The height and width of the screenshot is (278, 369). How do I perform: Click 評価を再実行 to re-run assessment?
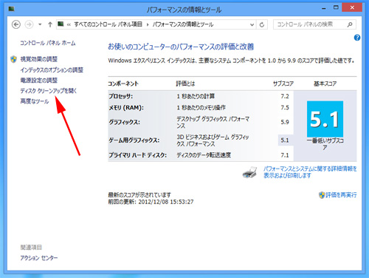click(341, 195)
